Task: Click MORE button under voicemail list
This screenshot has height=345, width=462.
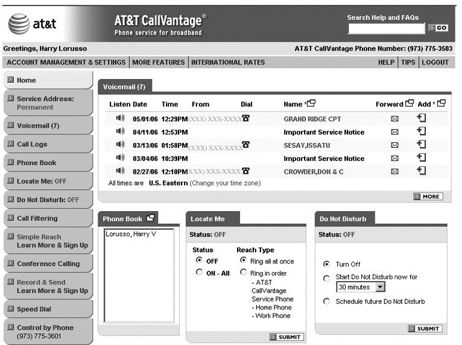Action: (x=428, y=197)
